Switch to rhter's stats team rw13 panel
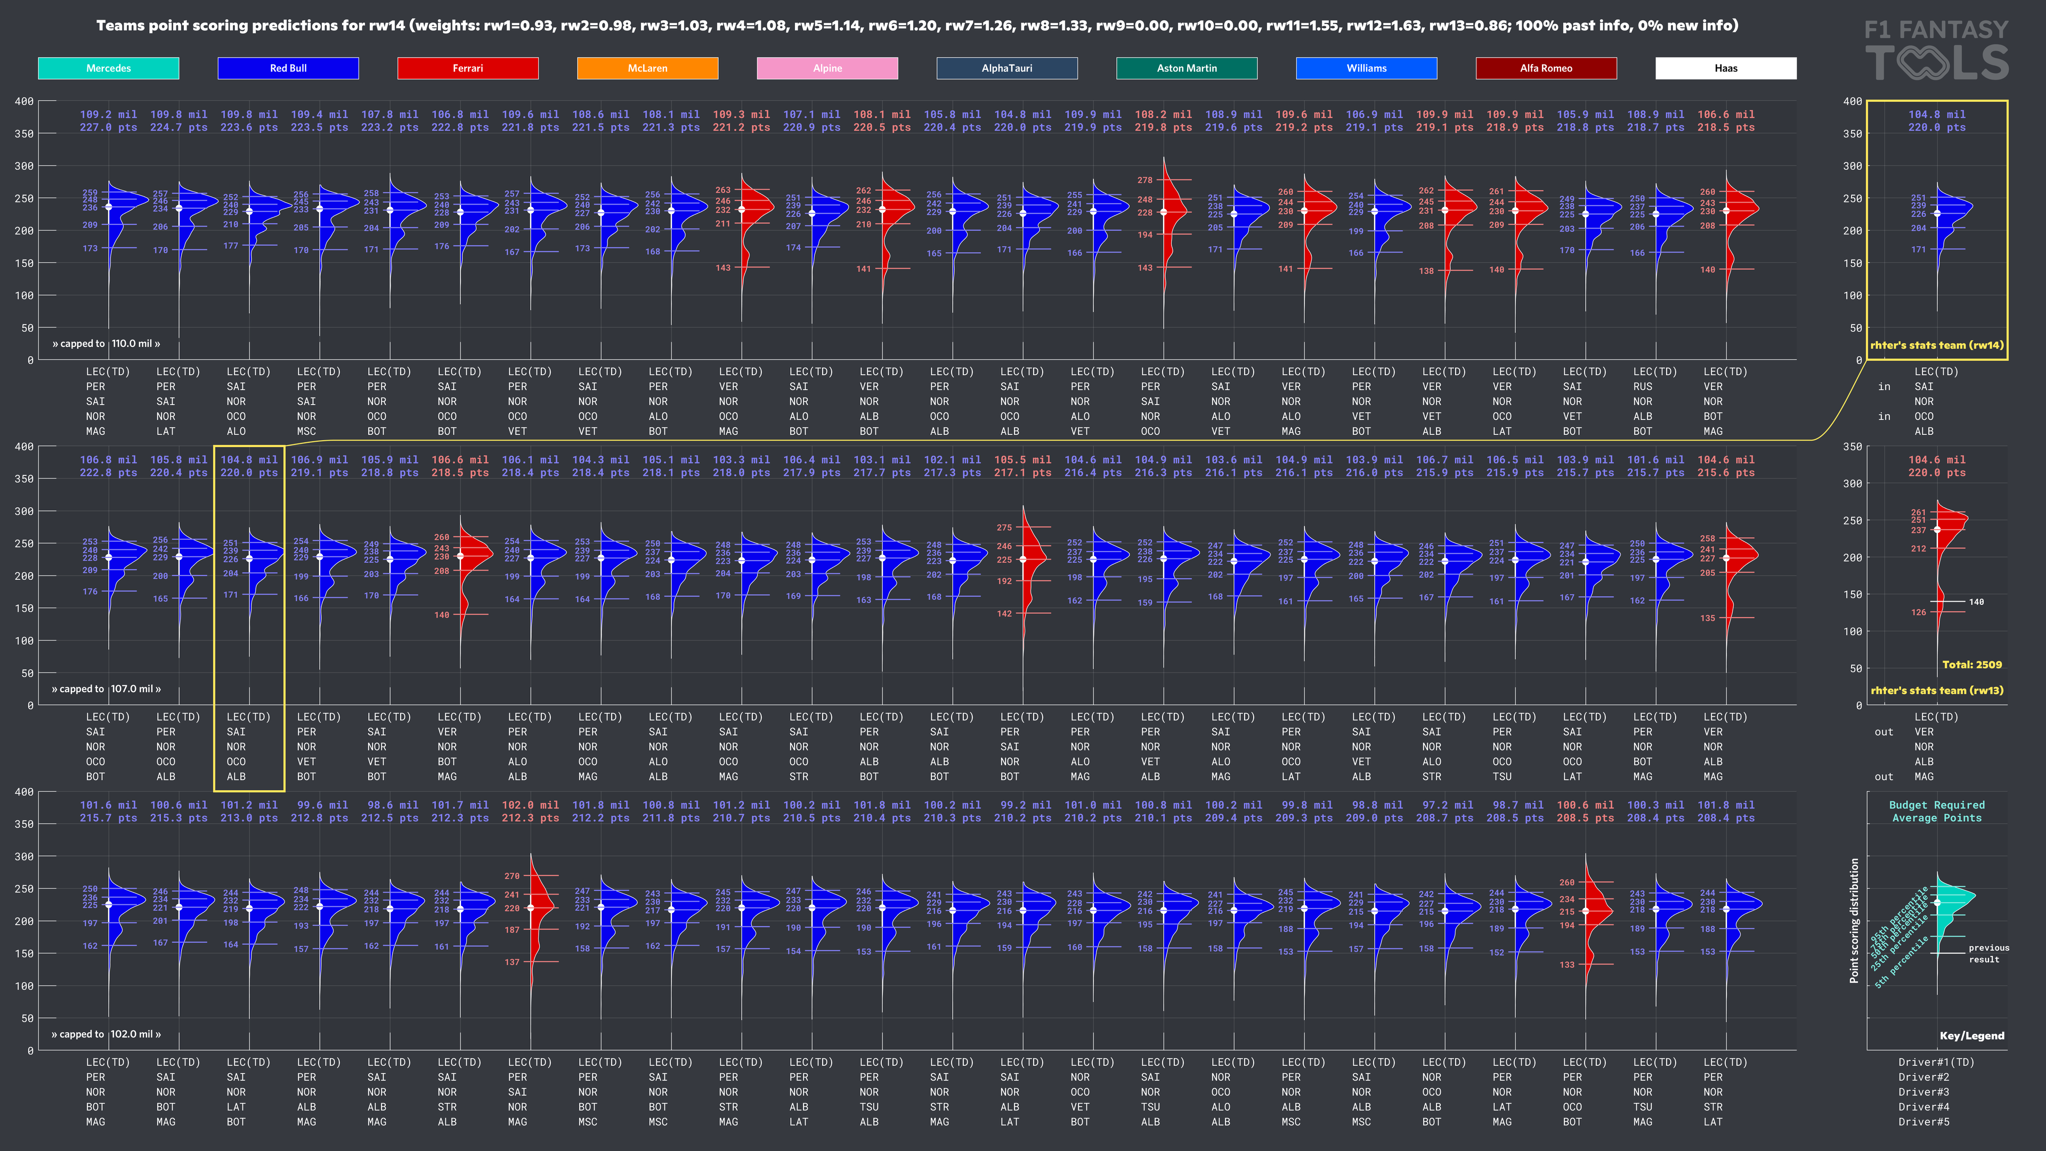 tap(1938, 690)
